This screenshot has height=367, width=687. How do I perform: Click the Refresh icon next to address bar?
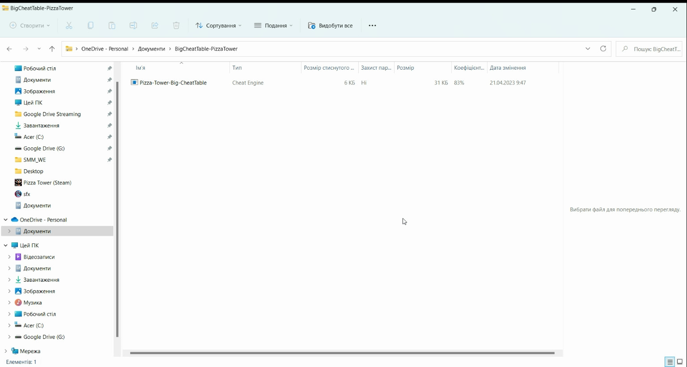[603, 49]
